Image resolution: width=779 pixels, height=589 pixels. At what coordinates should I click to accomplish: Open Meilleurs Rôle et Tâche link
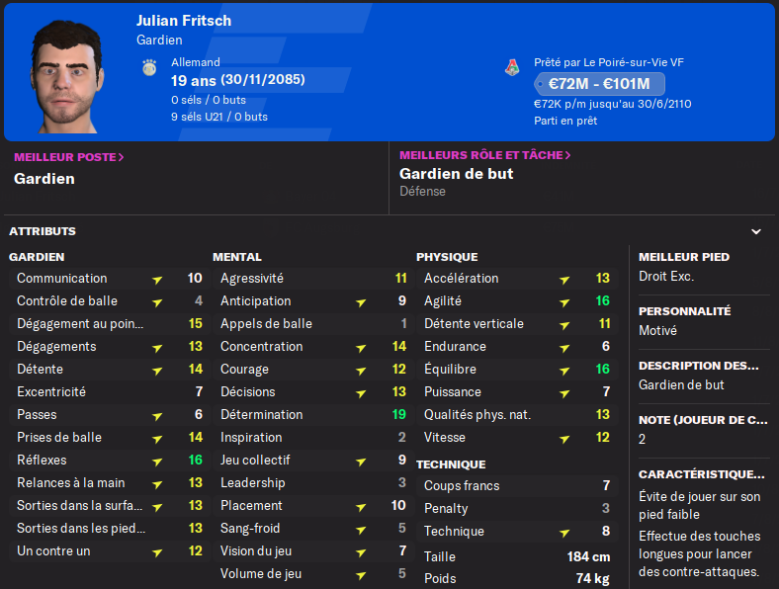coord(484,155)
